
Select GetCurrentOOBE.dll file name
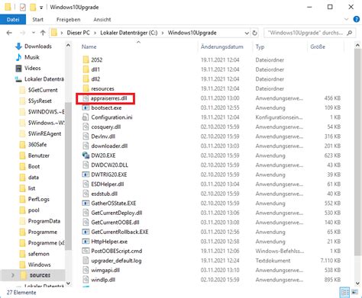115,223
